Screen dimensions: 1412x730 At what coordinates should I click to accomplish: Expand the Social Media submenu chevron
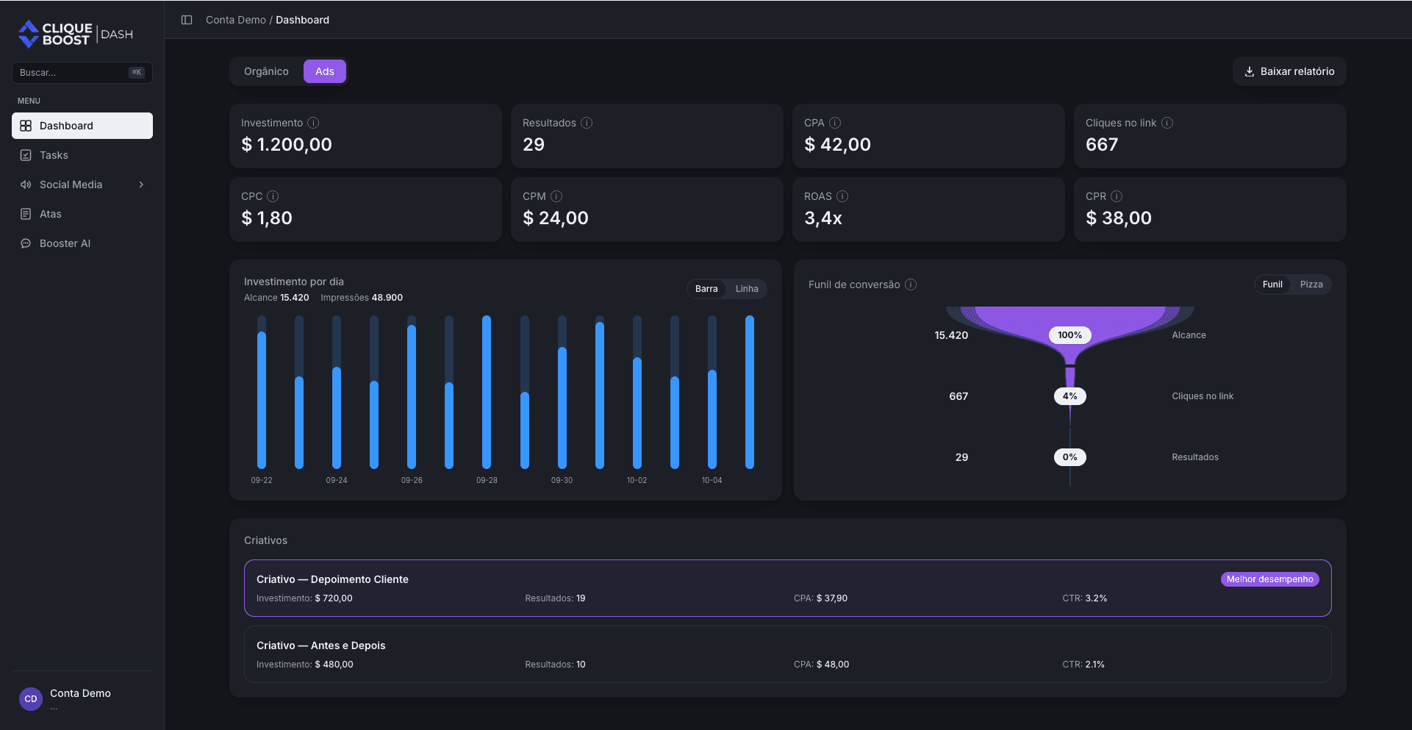pyautogui.click(x=141, y=185)
